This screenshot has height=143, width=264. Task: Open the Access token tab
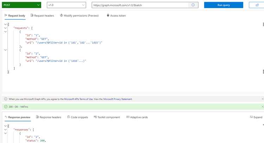pos(116,15)
